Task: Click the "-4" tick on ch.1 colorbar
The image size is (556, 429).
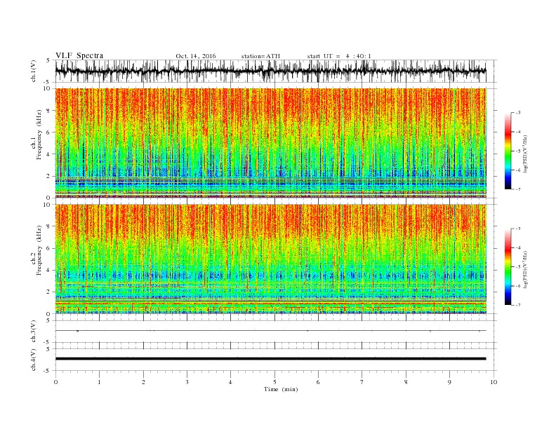Action: 517,132
